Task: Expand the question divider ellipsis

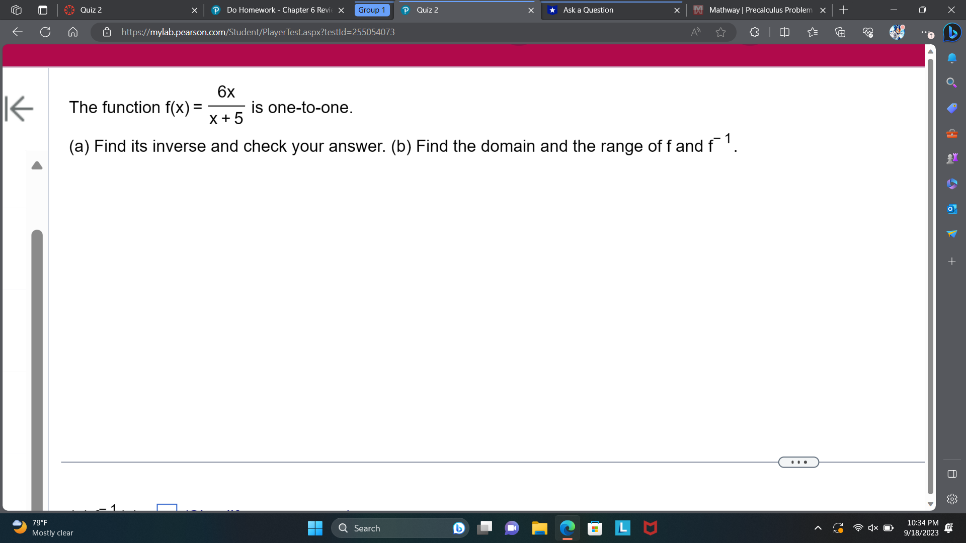Action: point(798,462)
